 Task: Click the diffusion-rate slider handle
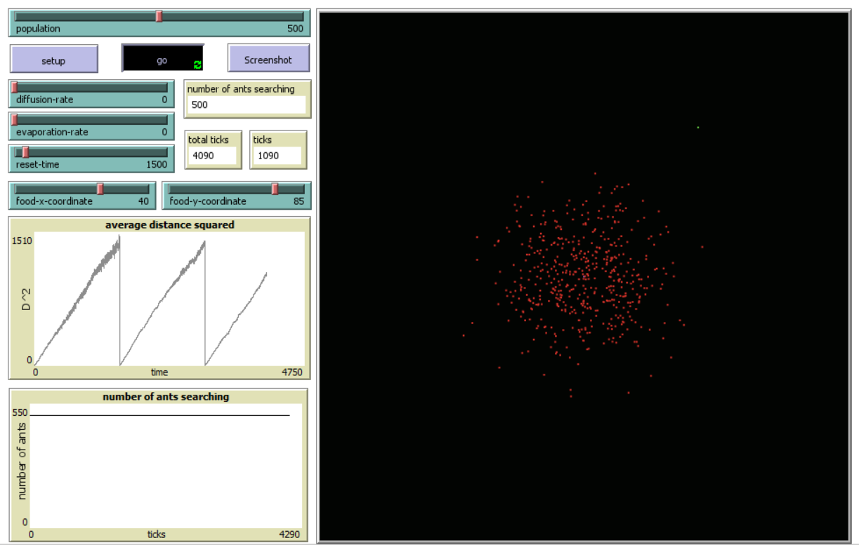pos(14,87)
